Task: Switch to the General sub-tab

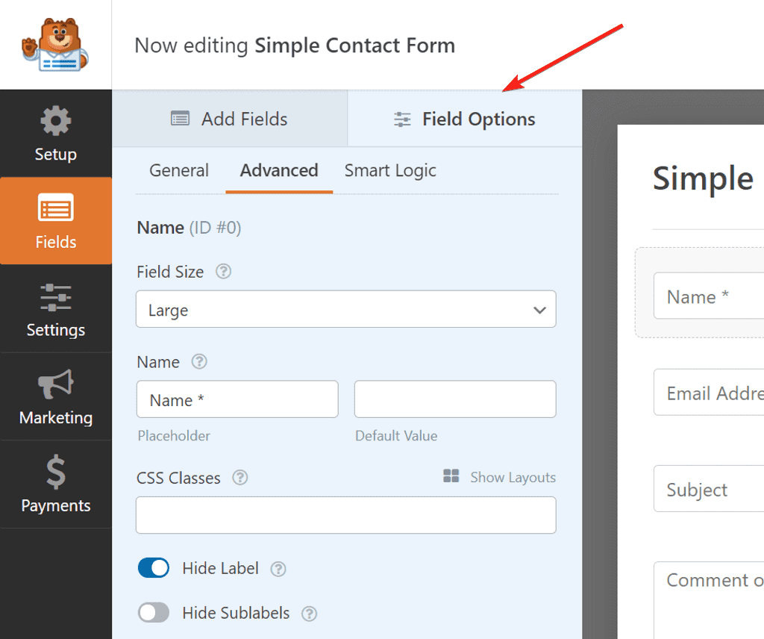Action: pos(179,170)
